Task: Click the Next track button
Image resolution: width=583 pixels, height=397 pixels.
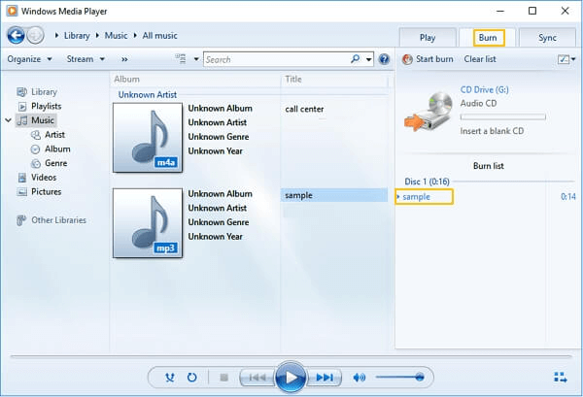Action: pos(325,378)
